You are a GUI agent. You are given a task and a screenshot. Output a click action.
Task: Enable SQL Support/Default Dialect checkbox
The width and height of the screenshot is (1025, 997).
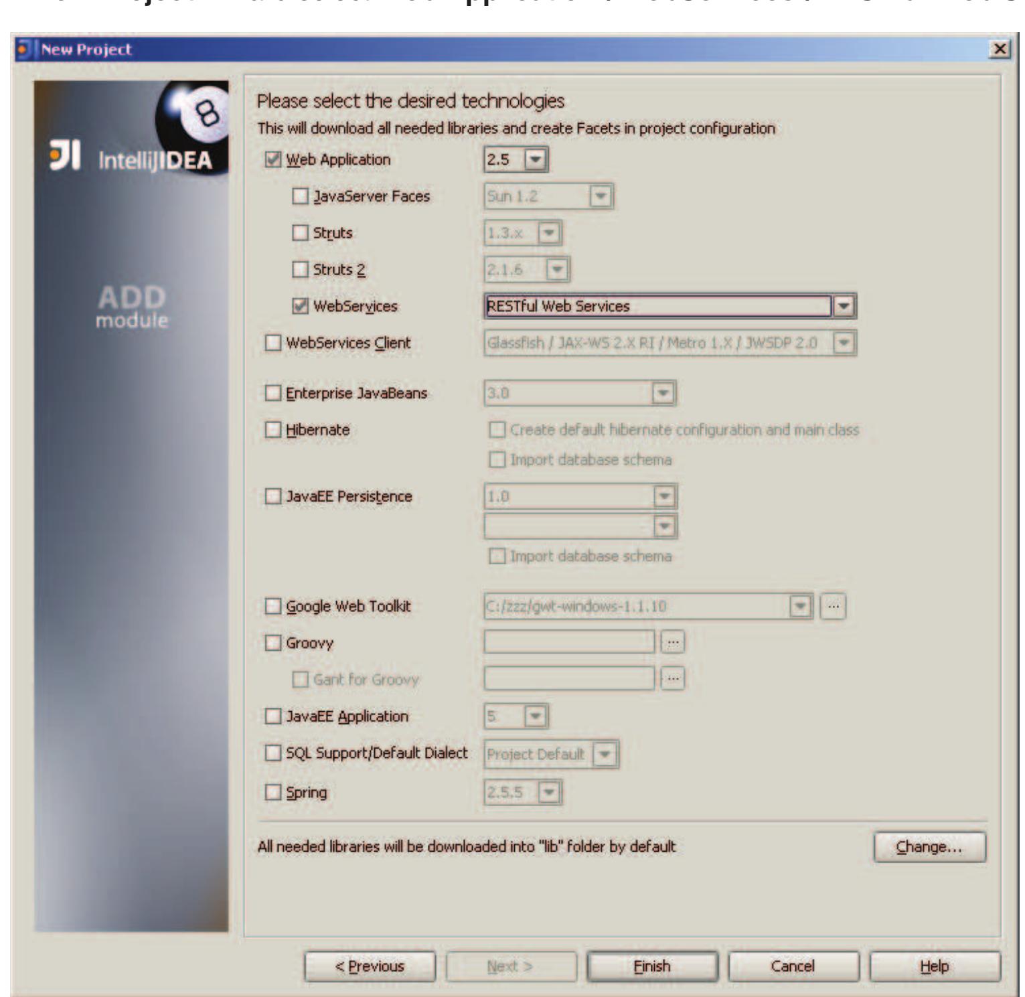coord(273,753)
